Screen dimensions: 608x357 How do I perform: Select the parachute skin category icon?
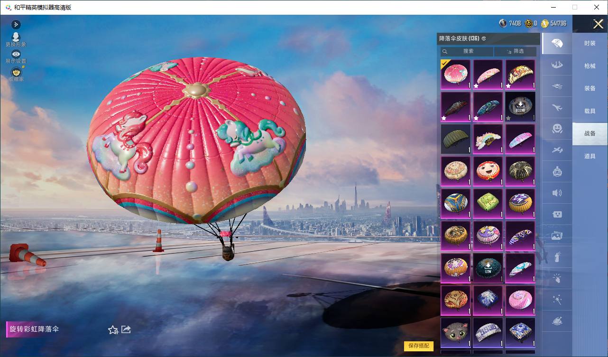point(557,44)
